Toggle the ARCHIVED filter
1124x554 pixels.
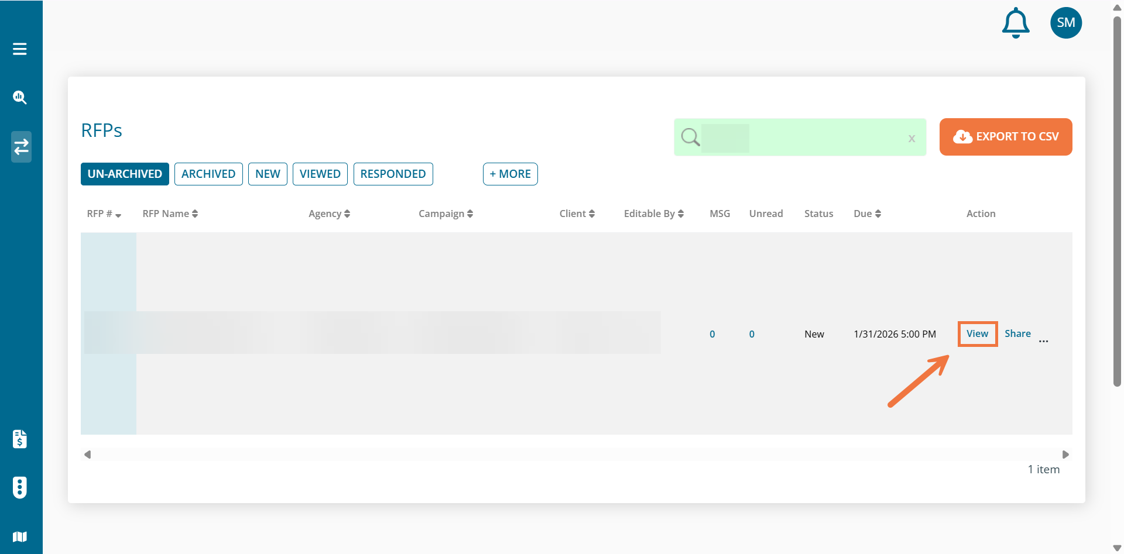pos(208,174)
